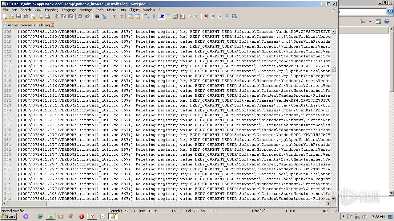Play back the recorded macro
The image size is (394, 221).
pos(220,16)
